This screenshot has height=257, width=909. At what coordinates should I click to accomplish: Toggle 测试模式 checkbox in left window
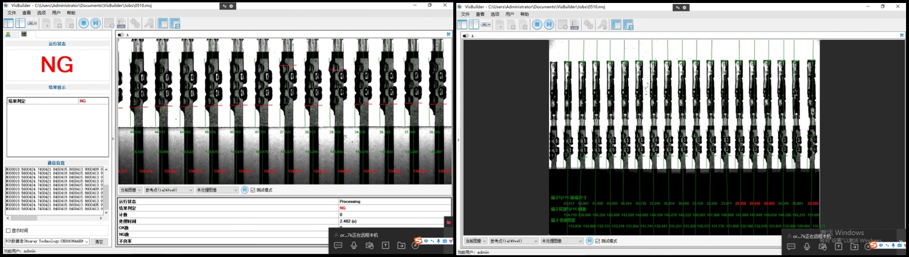[x=253, y=190]
